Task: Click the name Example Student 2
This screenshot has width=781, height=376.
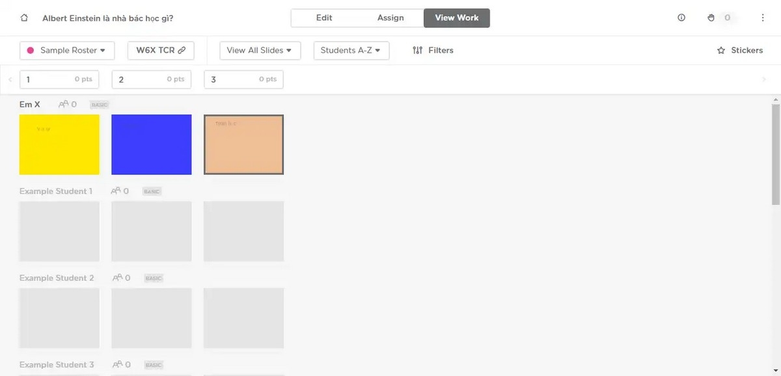Action: coord(57,278)
